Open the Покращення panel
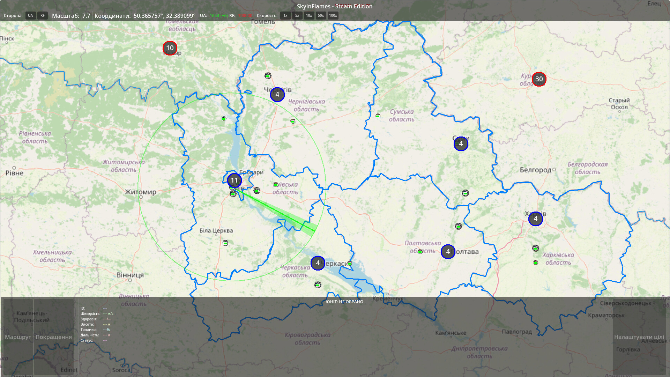 click(x=54, y=337)
